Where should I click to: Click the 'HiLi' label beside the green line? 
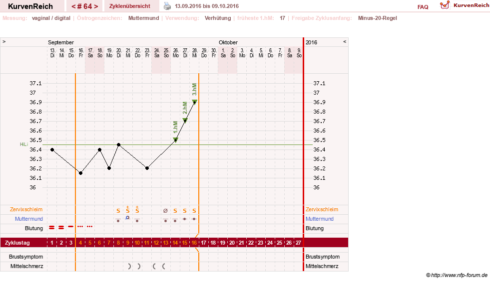tap(24, 144)
